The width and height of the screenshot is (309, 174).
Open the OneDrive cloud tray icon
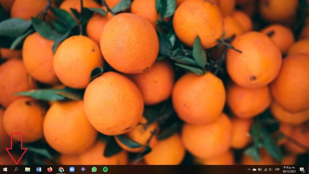tap(255, 169)
